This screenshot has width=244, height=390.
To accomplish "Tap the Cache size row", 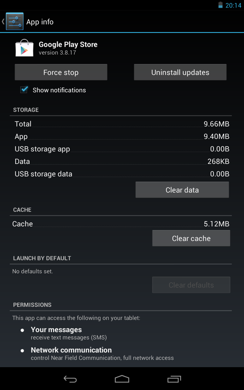I will point(121,224).
